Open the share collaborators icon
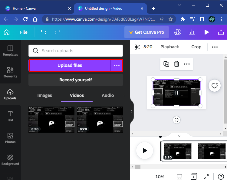 [177, 32]
